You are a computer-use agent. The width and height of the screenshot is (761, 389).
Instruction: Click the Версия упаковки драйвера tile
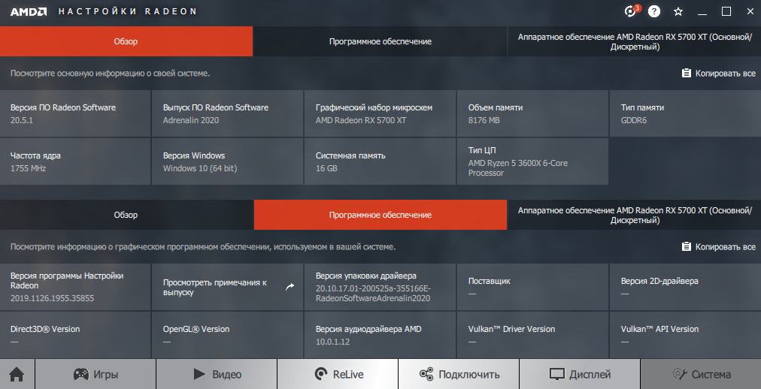click(x=380, y=287)
